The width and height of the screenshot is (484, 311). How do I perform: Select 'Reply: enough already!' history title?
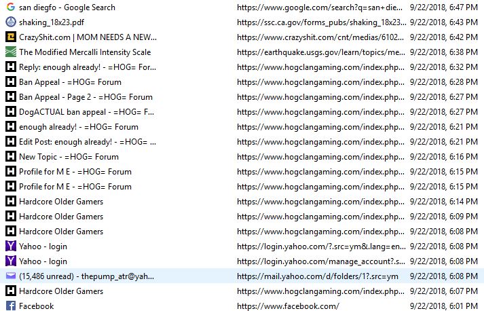(x=88, y=67)
